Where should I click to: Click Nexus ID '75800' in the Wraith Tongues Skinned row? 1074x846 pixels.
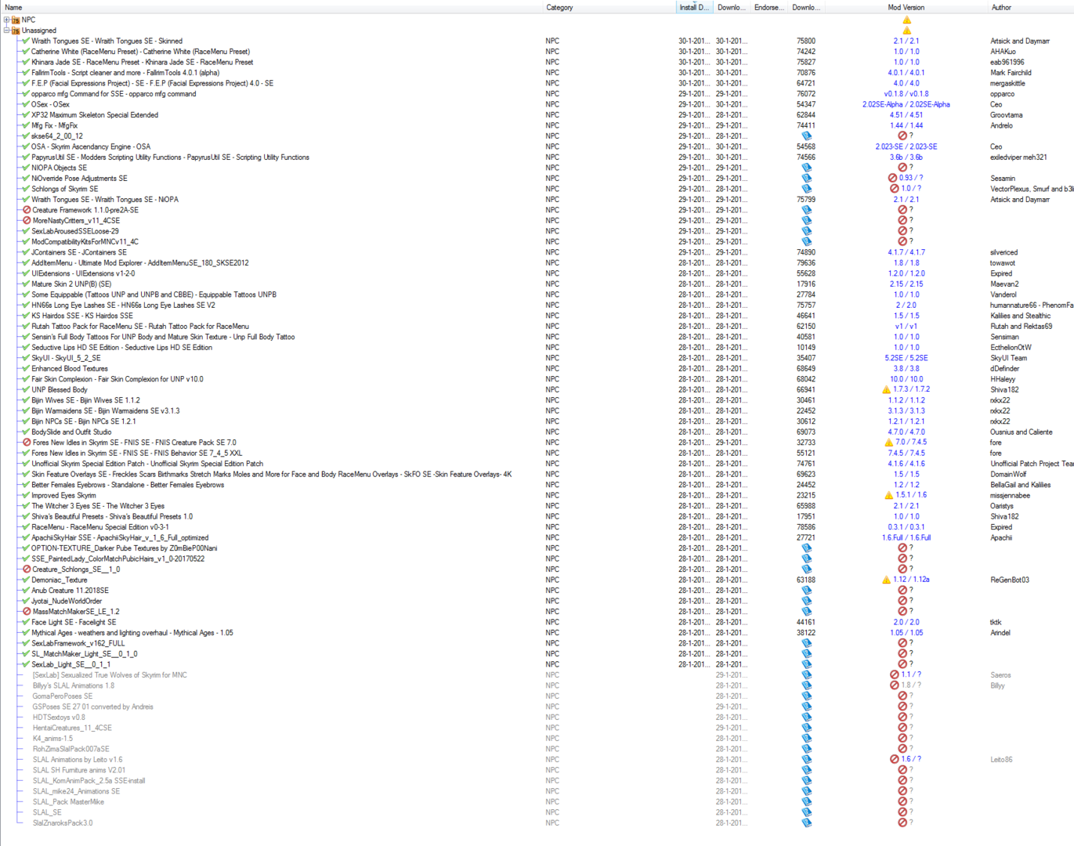pyautogui.click(x=805, y=41)
